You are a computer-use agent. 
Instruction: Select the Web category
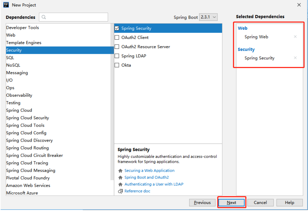tap(58, 35)
